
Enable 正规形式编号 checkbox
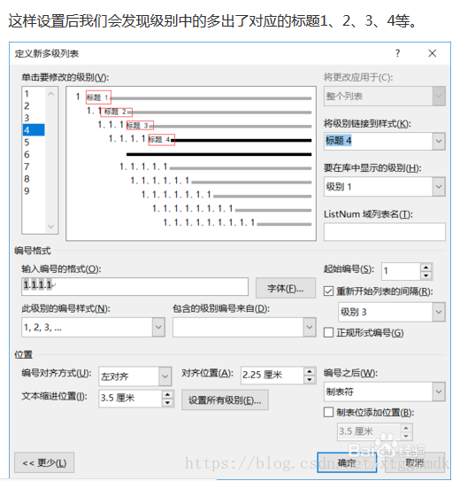click(328, 332)
